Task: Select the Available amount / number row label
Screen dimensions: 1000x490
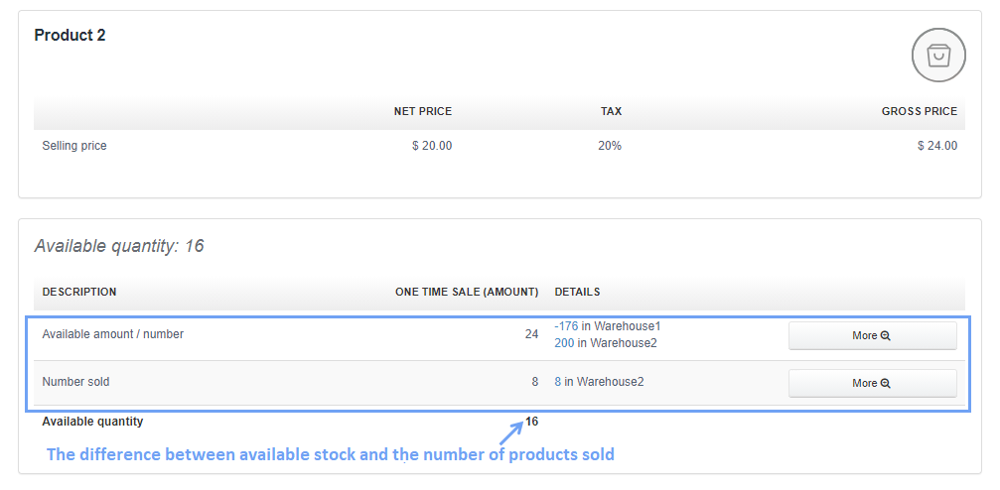Action: tap(112, 334)
